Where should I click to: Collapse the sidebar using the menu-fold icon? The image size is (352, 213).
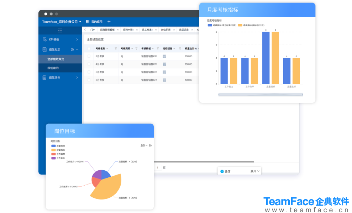[x=60, y=30]
